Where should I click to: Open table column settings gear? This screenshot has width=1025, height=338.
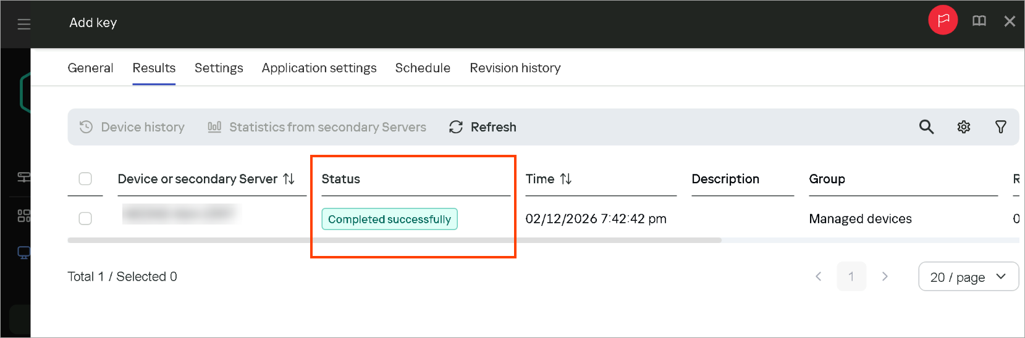pos(963,127)
